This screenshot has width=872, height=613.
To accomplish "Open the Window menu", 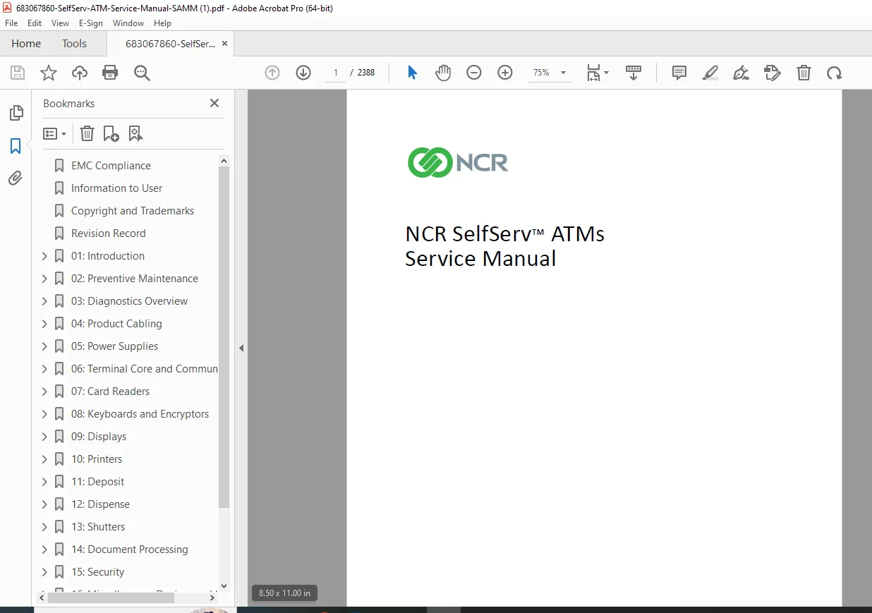I will [128, 23].
